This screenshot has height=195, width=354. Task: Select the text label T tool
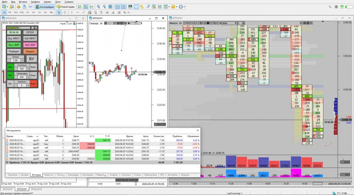click(101, 12)
